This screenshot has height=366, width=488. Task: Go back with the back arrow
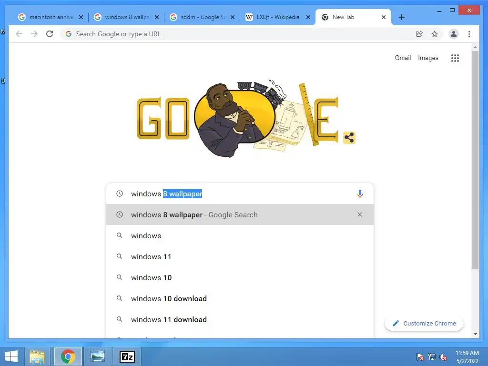(19, 34)
